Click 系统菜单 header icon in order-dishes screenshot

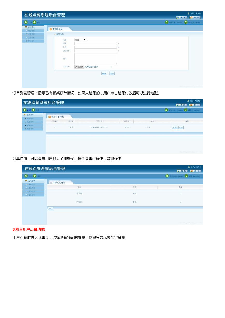pos(26,181)
